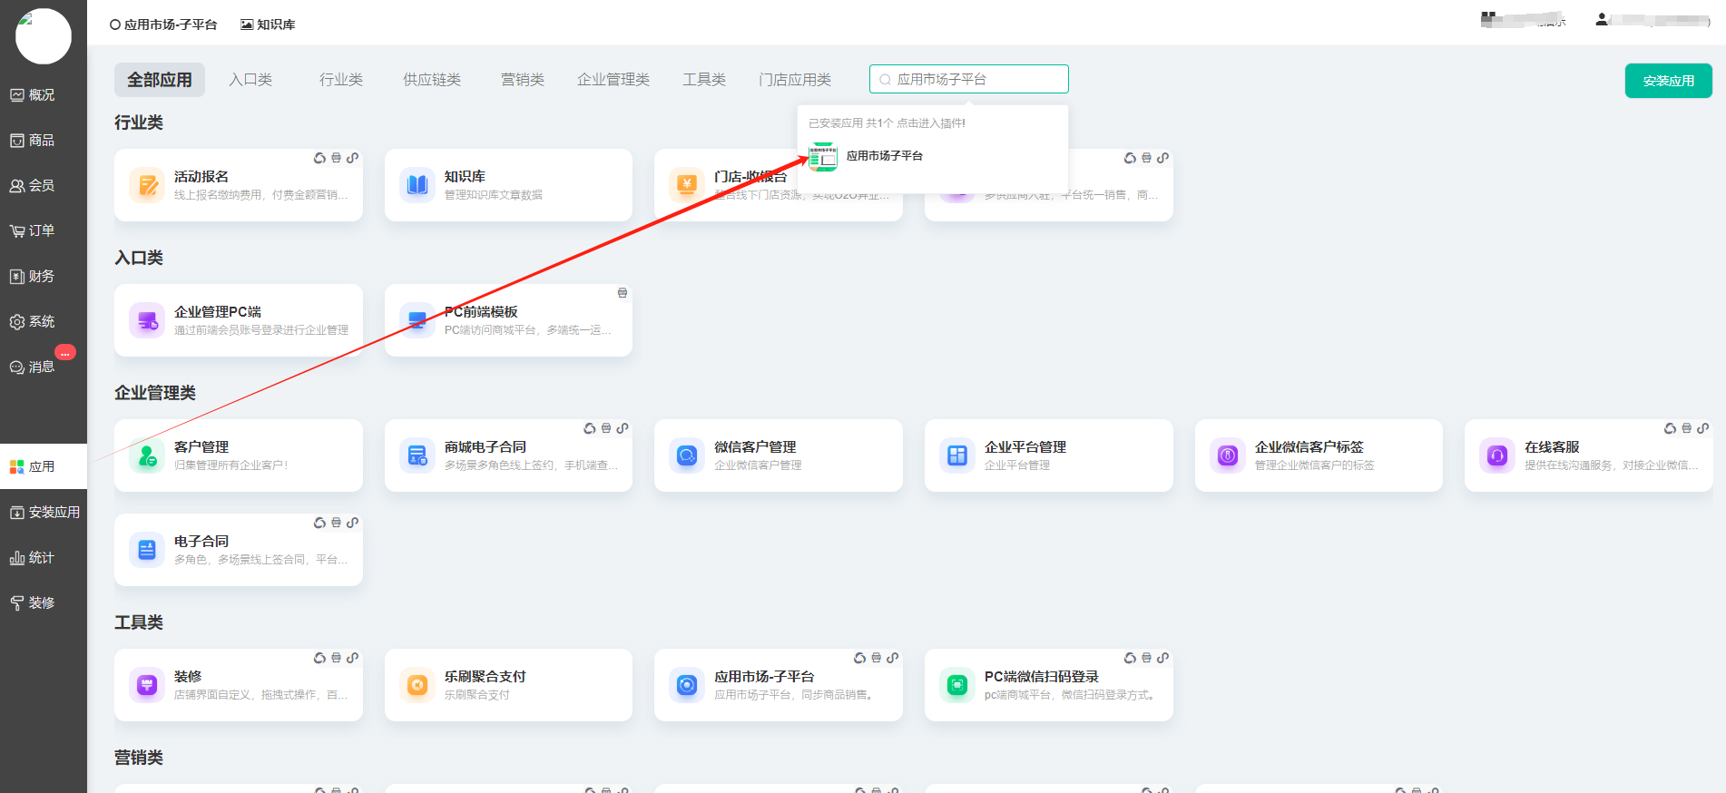This screenshot has width=1726, height=793.
Task: Click the user account name in header
Action: (x=1656, y=20)
